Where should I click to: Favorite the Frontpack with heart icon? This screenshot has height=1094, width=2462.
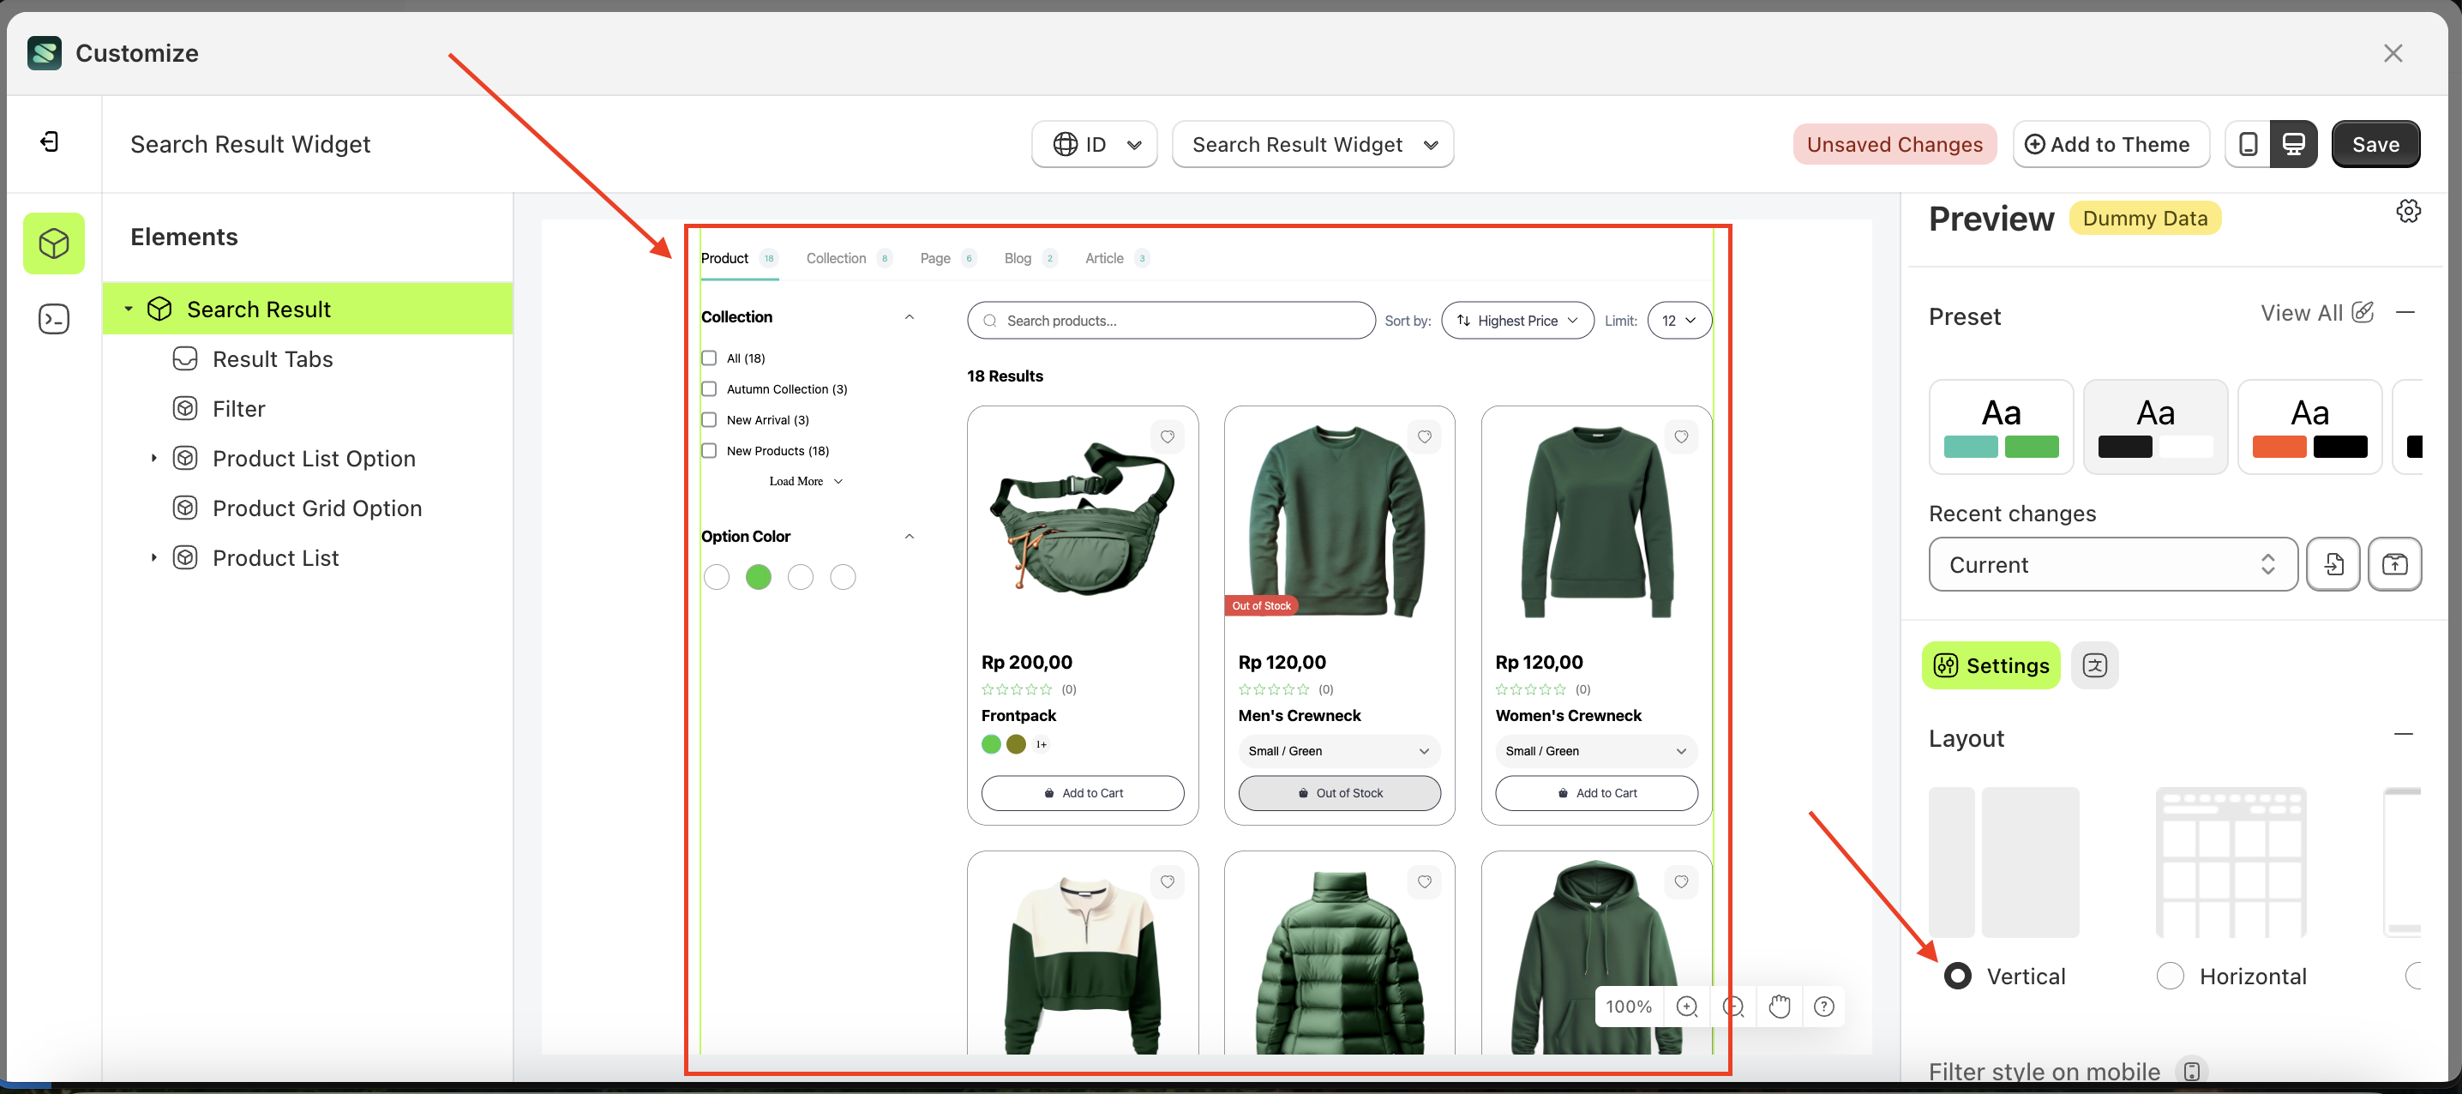point(1167,437)
